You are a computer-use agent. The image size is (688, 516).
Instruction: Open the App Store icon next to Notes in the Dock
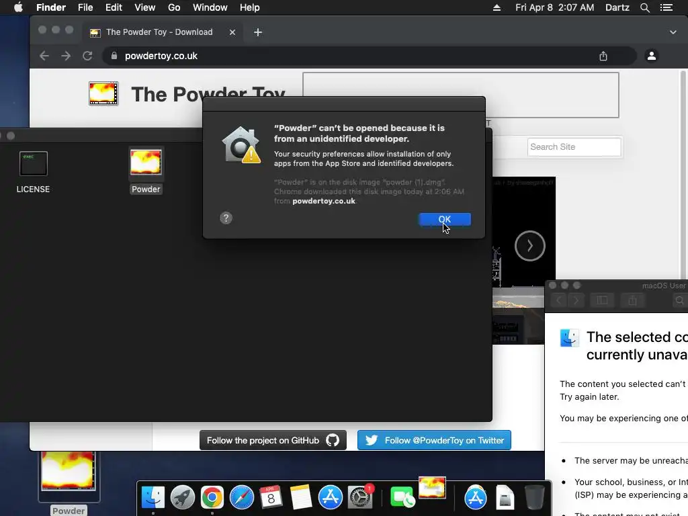pyautogui.click(x=330, y=498)
